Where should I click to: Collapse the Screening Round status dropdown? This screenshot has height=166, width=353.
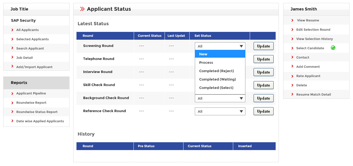220,46
